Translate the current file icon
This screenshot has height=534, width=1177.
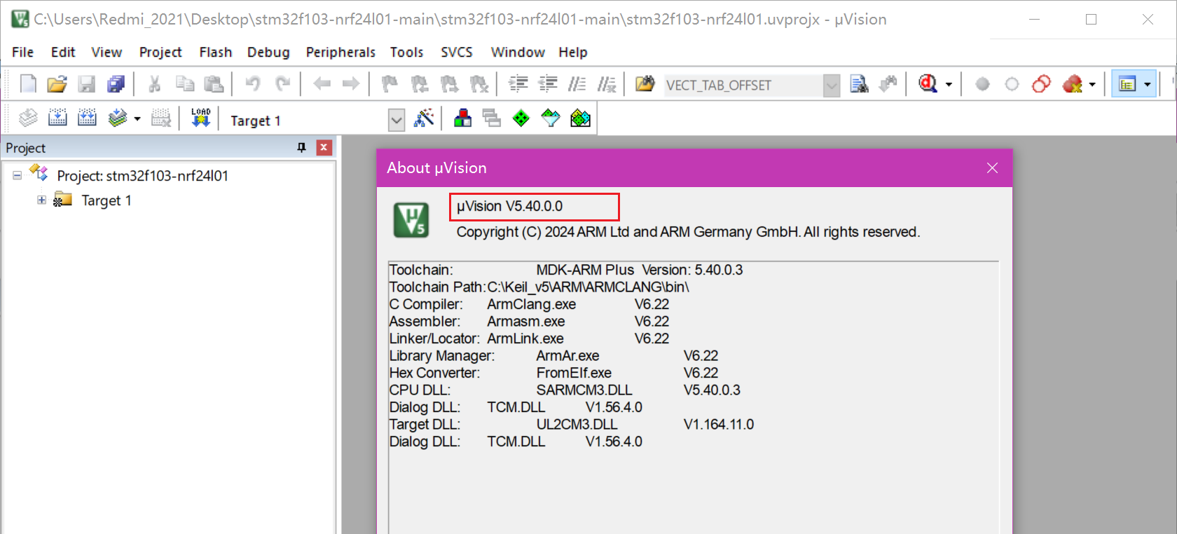(28, 118)
